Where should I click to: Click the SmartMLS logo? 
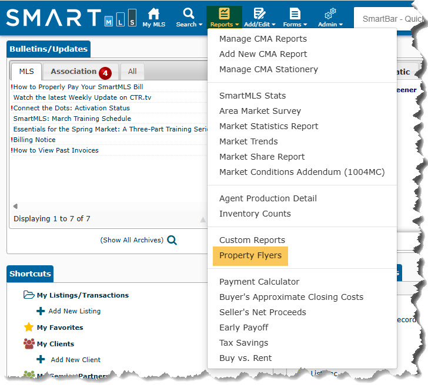(71, 18)
